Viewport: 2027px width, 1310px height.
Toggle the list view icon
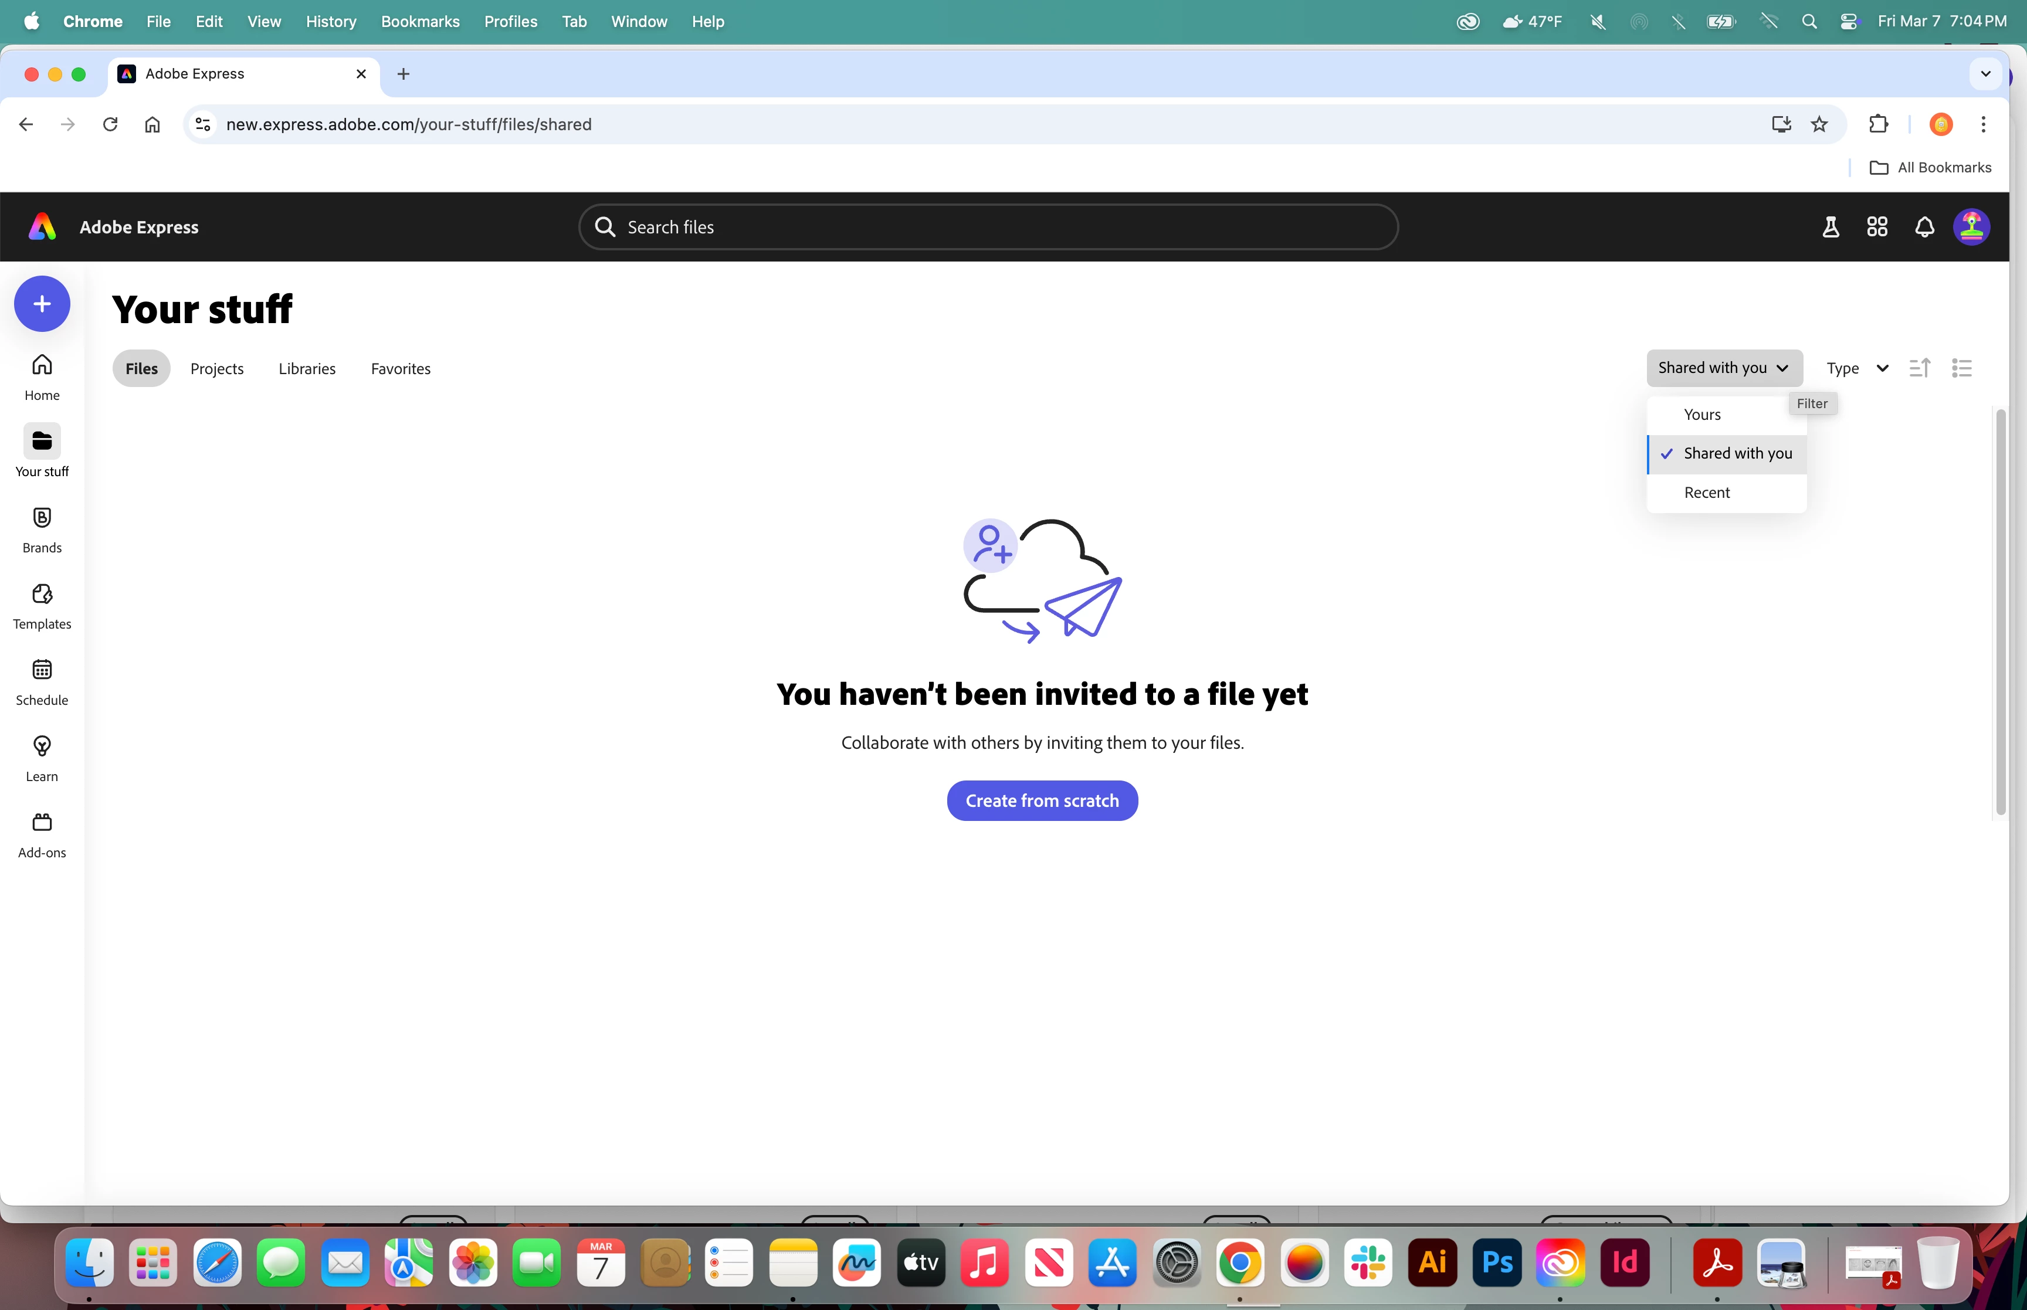tap(1961, 368)
